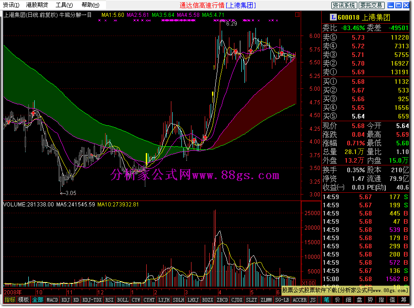Click the blue L icon beside 600018
Viewport: 414px width, 308px height.
[333, 17]
